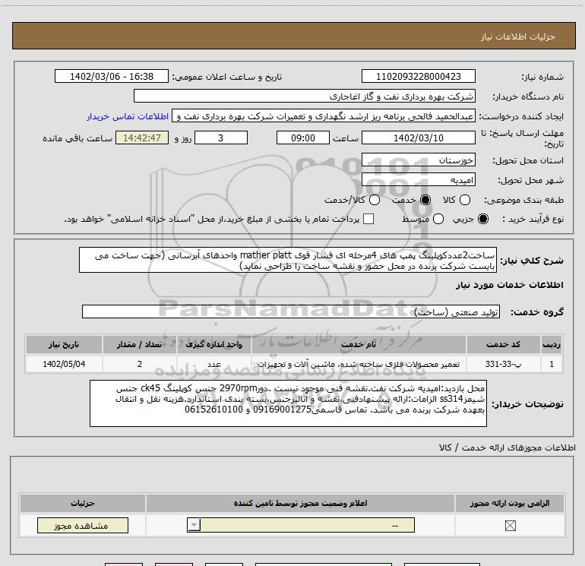Open the license status dropdown
The width and height of the screenshot is (585, 566).
(301, 525)
